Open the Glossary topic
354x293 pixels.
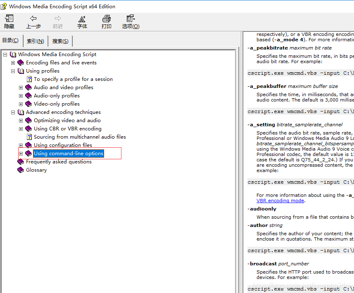click(36, 170)
